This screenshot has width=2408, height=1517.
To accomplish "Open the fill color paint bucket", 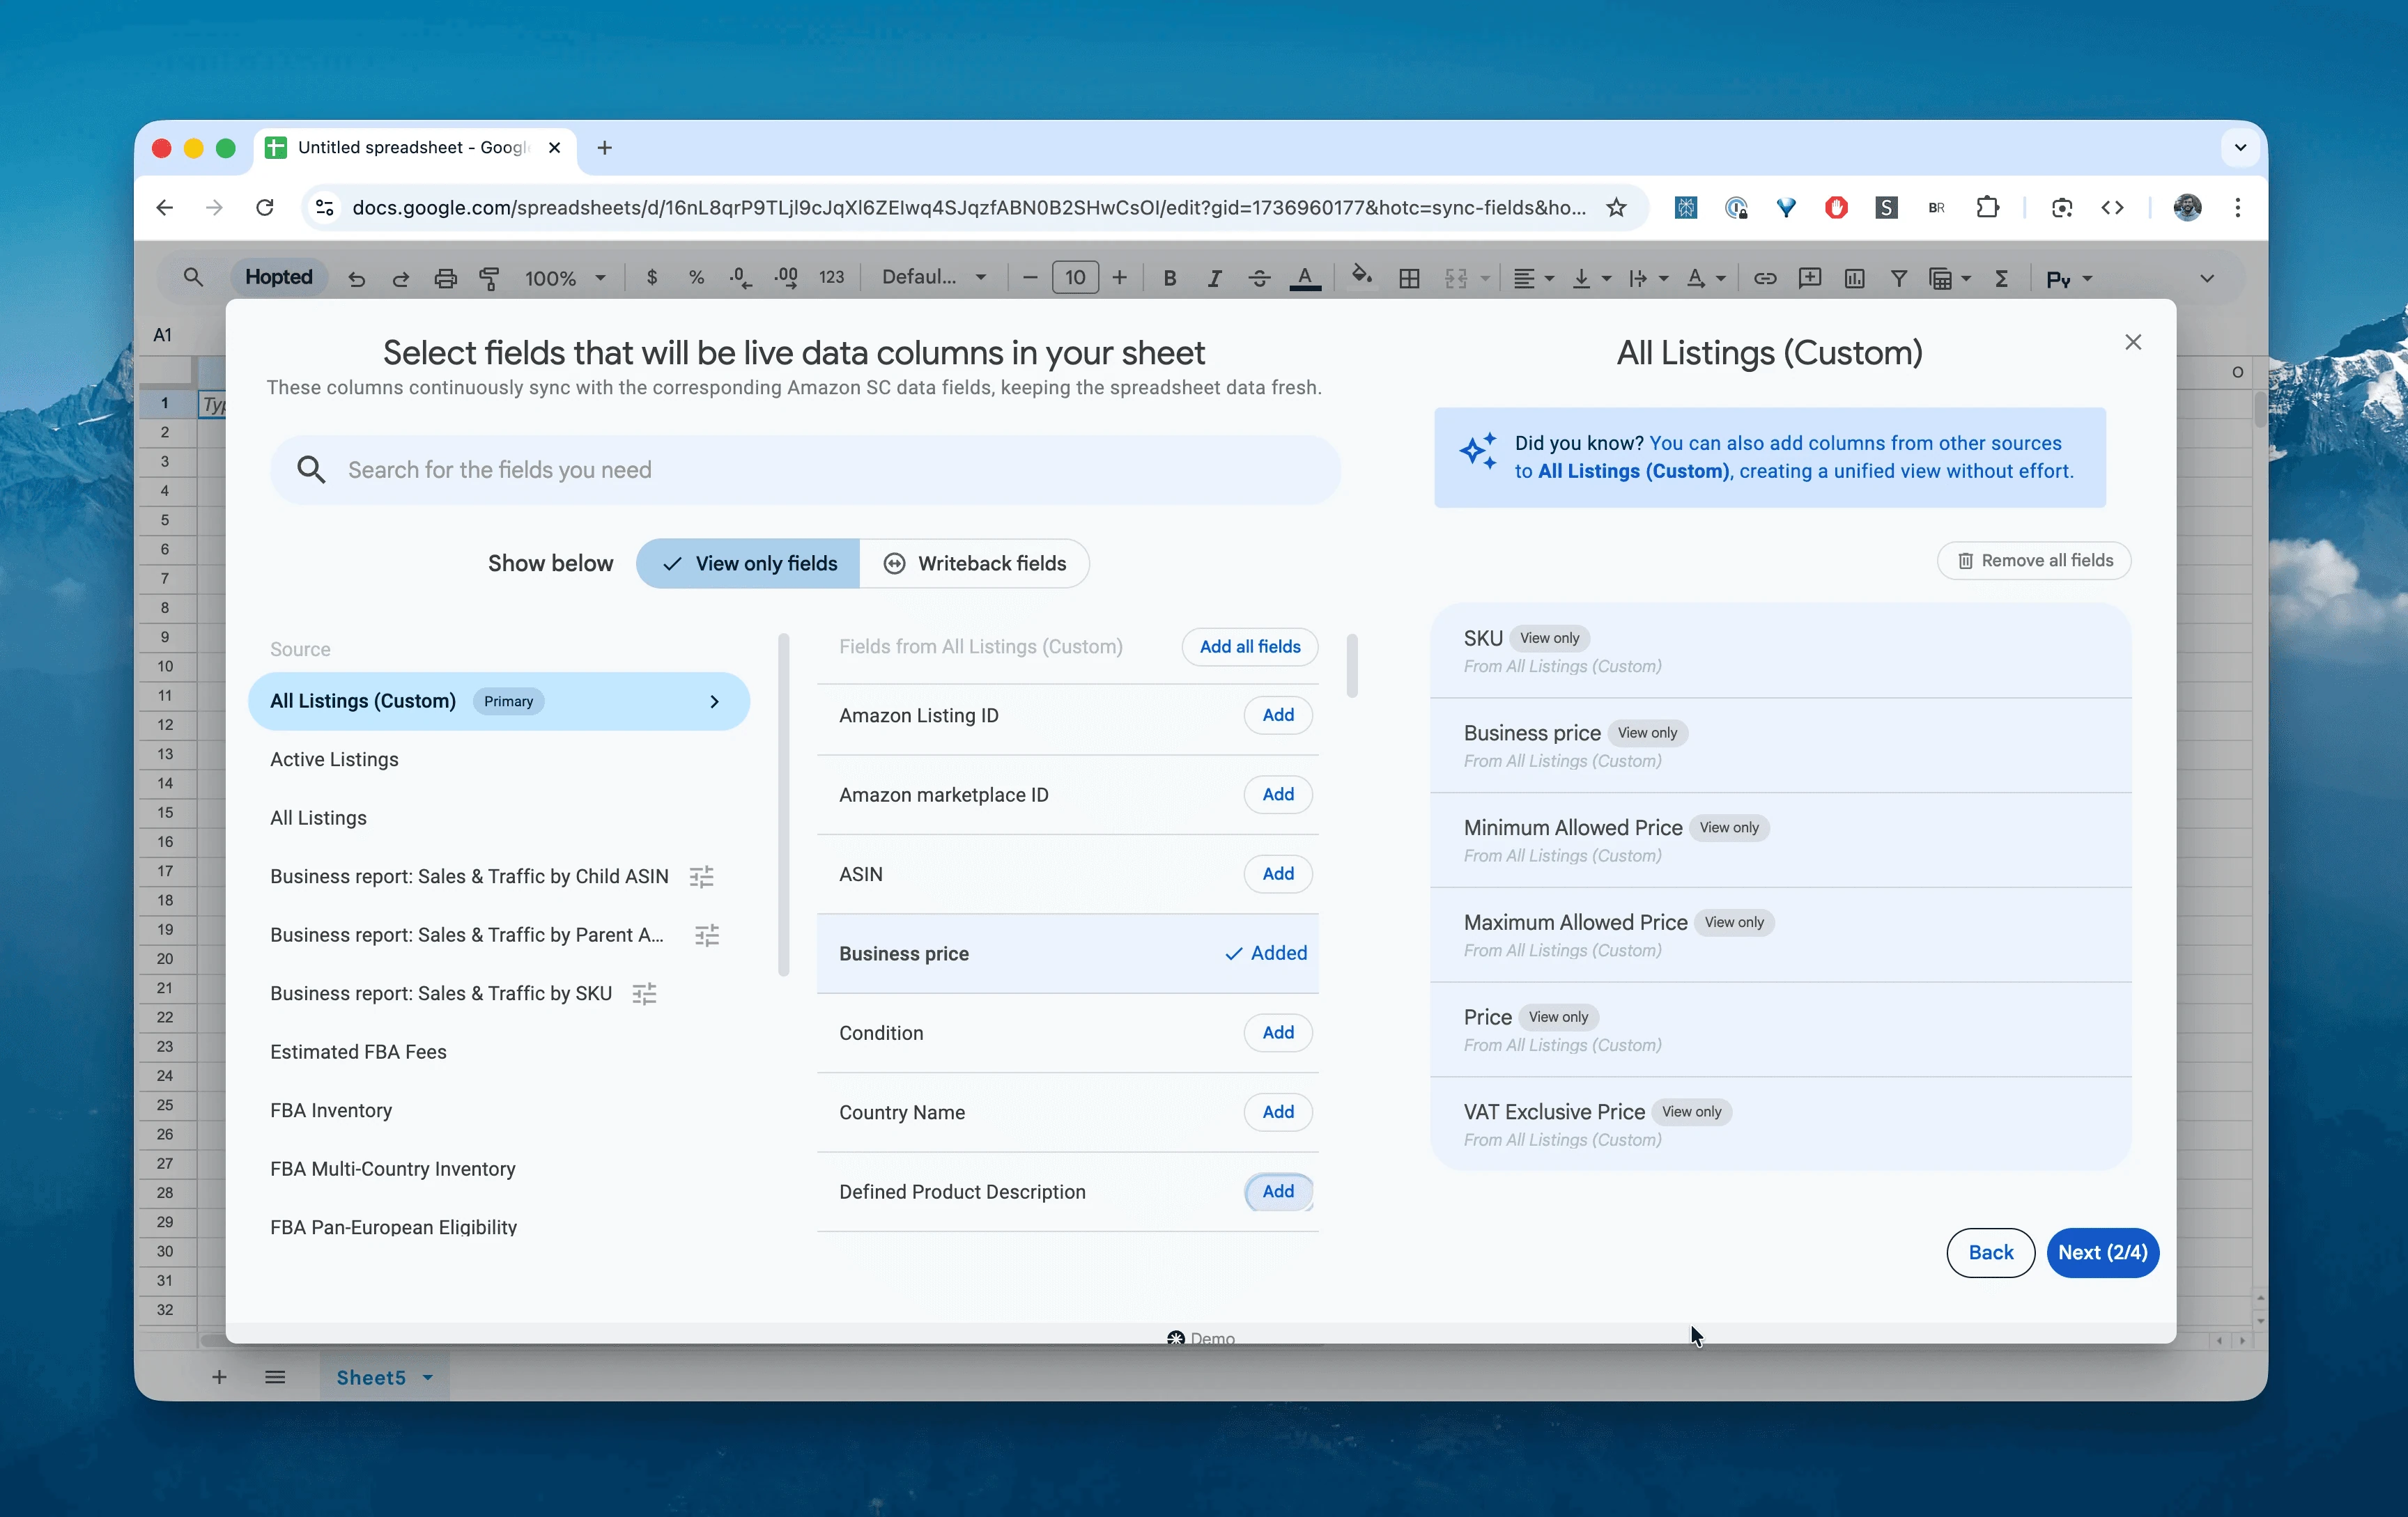I will tap(1361, 276).
